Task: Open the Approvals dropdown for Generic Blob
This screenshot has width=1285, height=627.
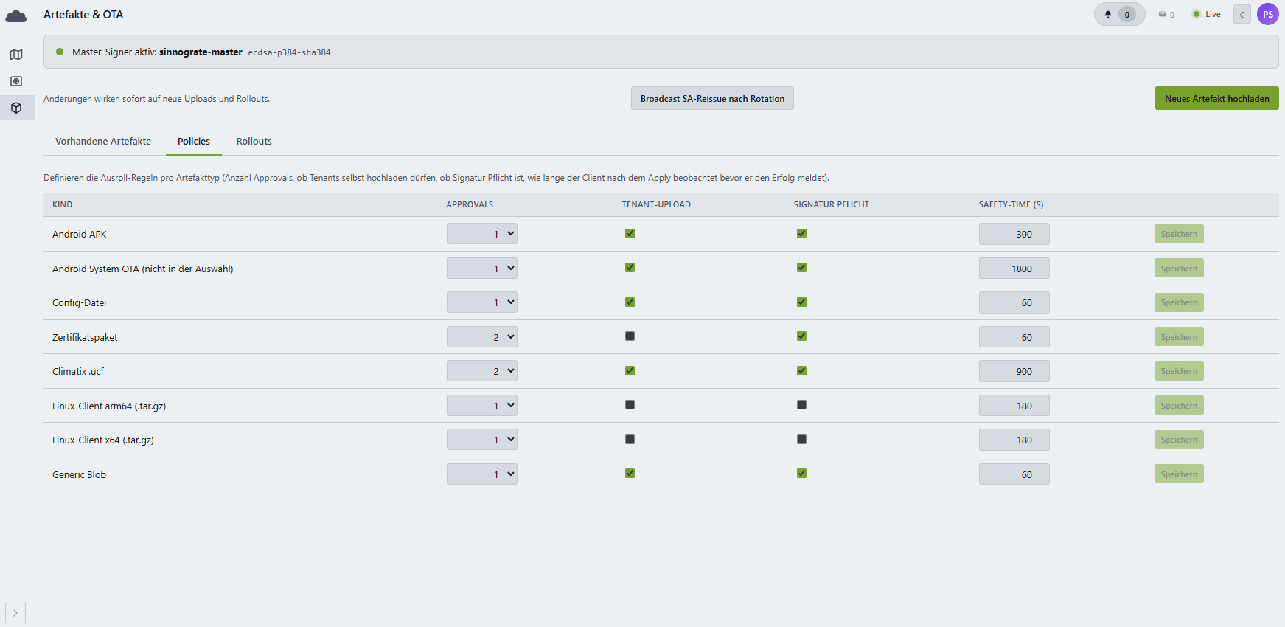Action: pos(482,474)
